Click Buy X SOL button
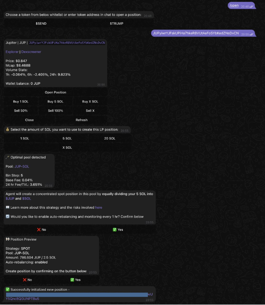Image resolution: width=265 pixels, height=305 pixels. click(x=90, y=102)
